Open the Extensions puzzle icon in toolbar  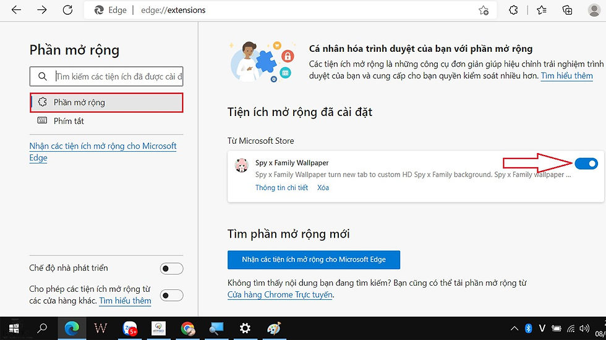point(513,10)
